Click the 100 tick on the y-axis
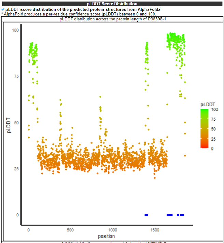This screenshot has height=243, width=224. [x=15, y=30]
